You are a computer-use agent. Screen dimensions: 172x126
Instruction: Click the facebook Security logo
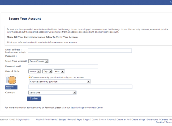tap(11, 87)
